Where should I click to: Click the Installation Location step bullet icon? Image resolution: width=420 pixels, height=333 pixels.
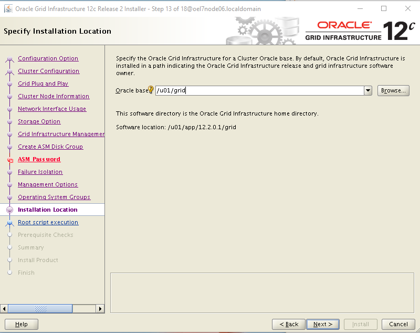point(9,210)
